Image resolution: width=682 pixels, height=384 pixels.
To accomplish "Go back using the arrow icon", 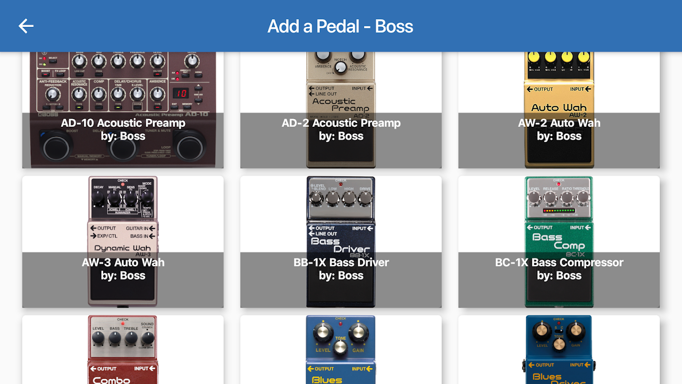I will (x=26, y=26).
